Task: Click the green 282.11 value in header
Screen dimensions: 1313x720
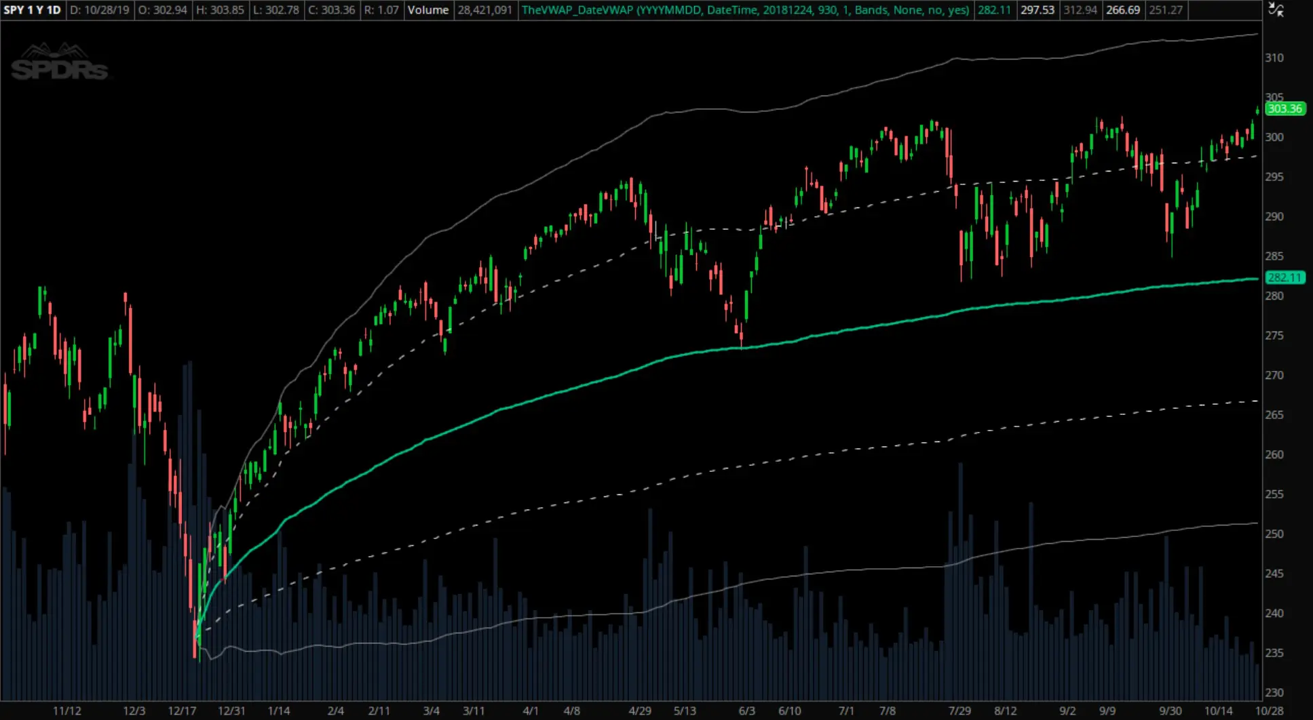Action: coord(994,10)
